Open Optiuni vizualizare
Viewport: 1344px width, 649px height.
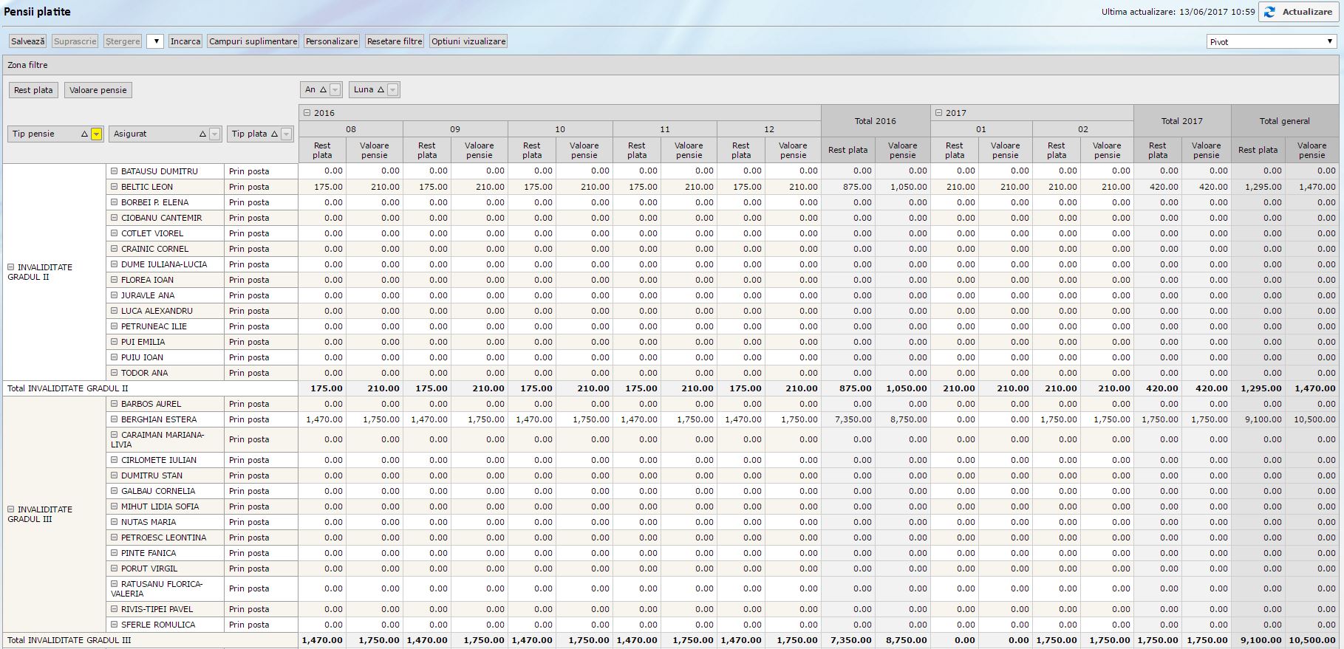coord(468,41)
